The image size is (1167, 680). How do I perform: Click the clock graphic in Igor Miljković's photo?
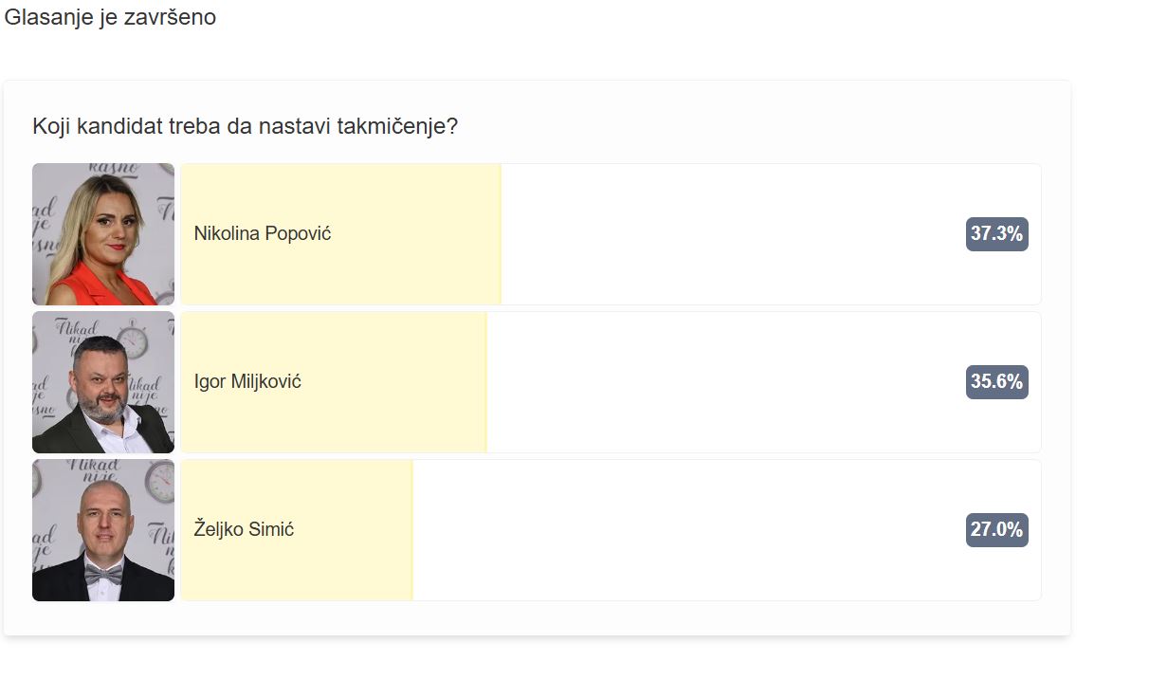pos(133,342)
